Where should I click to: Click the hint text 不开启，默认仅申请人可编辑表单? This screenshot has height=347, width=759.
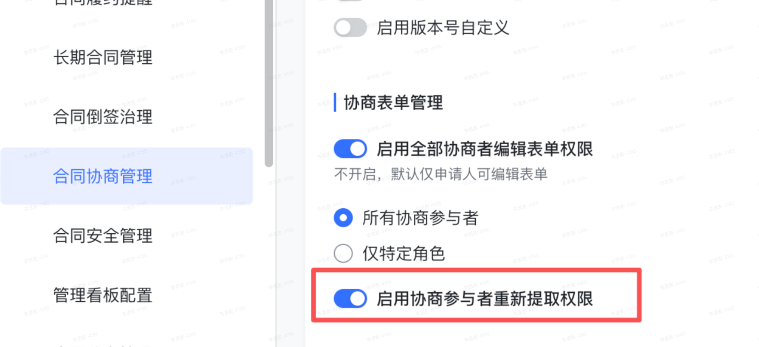tap(440, 174)
